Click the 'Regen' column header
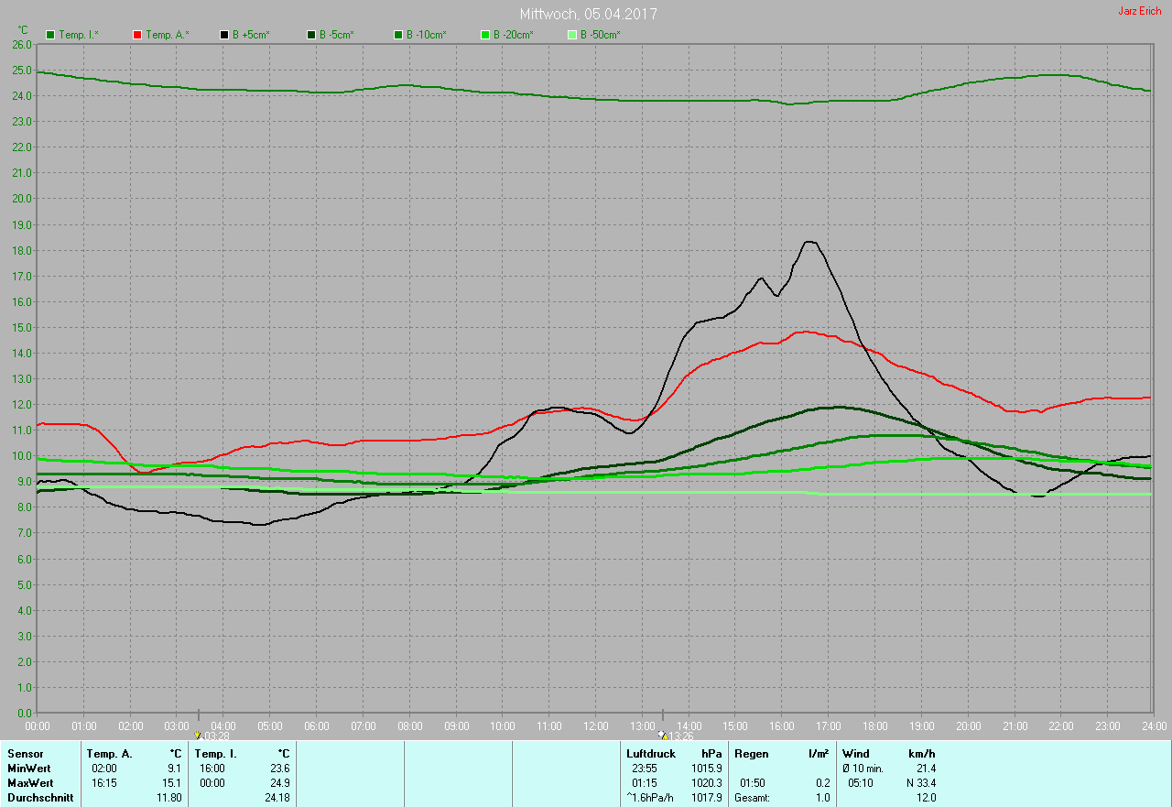 pyautogui.click(x=751, y=754)
